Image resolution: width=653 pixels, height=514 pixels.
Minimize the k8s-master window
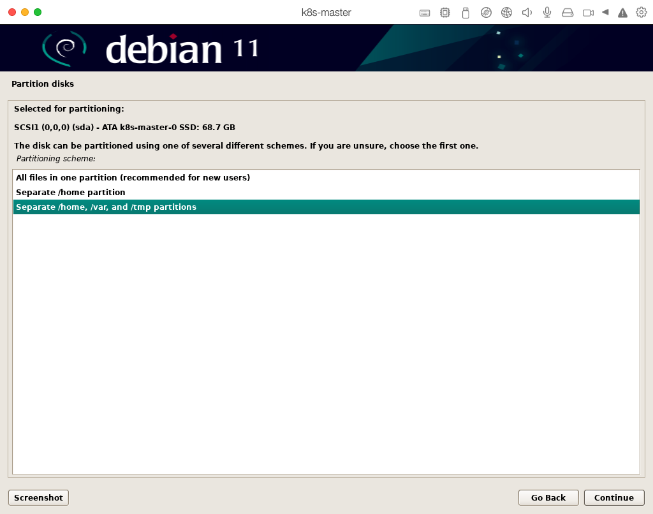[x=25, y=12]
